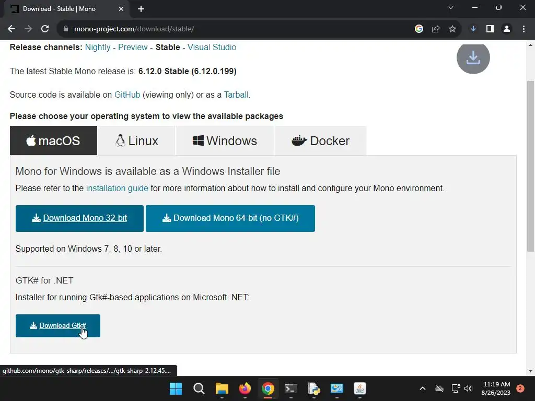Open the Preview release channel link
The height and width of the screenshot is (401, 535).
[x=133, y=47]
